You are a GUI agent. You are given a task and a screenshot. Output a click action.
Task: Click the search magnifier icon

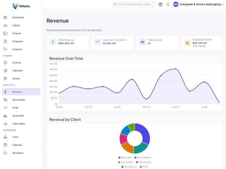pyautogui.click(x=115, y=4)
